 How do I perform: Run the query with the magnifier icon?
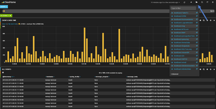click(x=211, y=11)
